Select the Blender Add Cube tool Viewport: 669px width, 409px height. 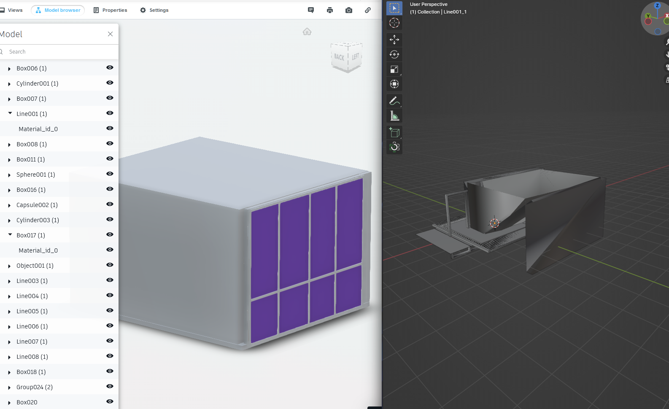coord(394,132)
